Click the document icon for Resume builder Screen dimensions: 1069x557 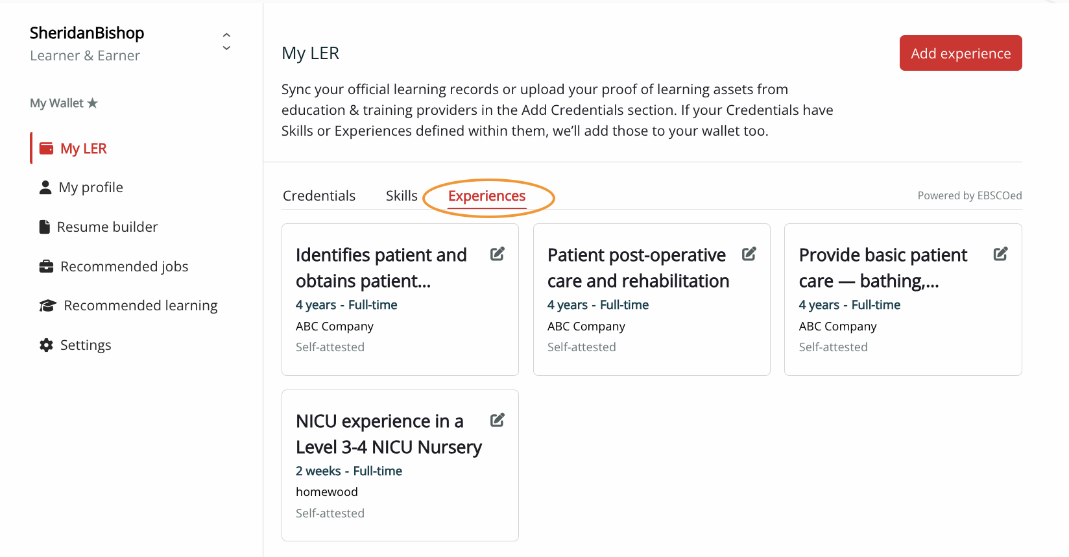click(x=45, y=227)
